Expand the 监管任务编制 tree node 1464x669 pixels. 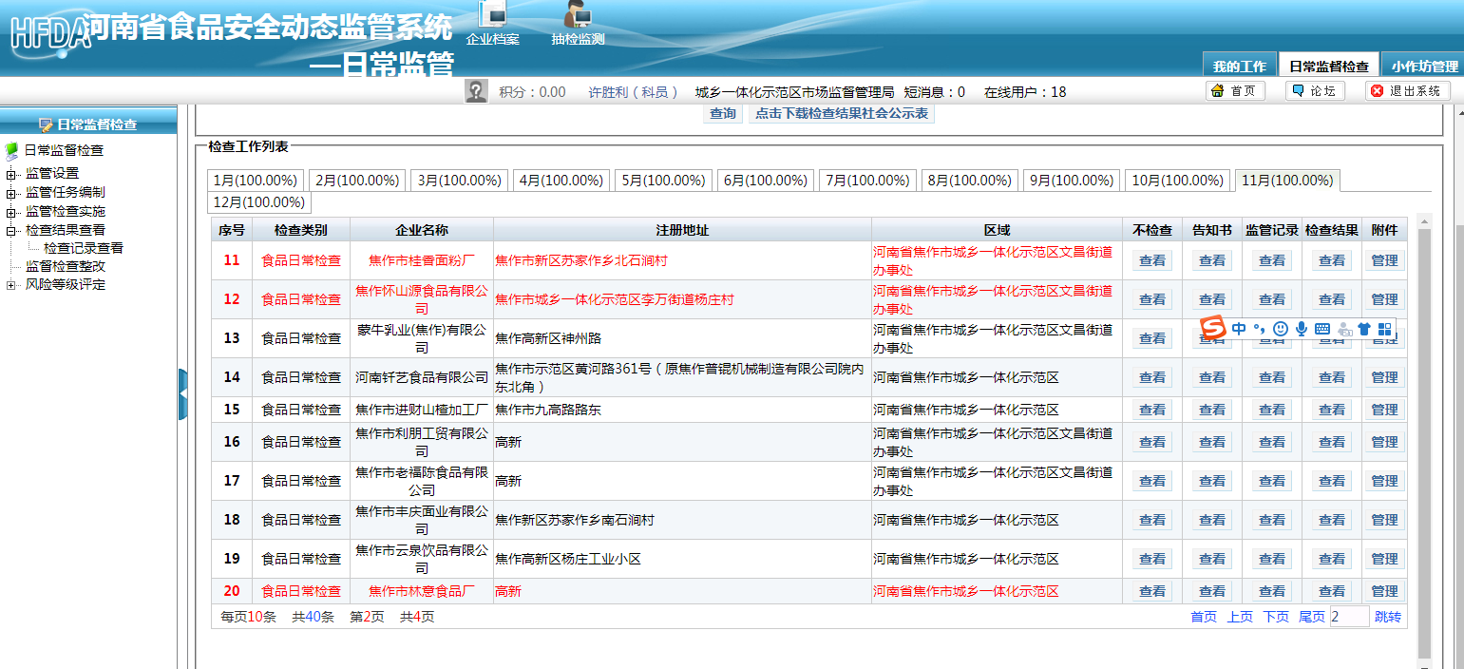[x=10, y=193]
